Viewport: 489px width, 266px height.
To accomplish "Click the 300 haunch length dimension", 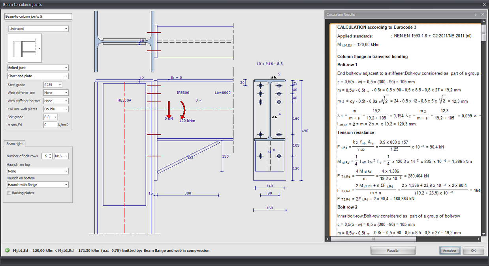I will click(188, 193).
